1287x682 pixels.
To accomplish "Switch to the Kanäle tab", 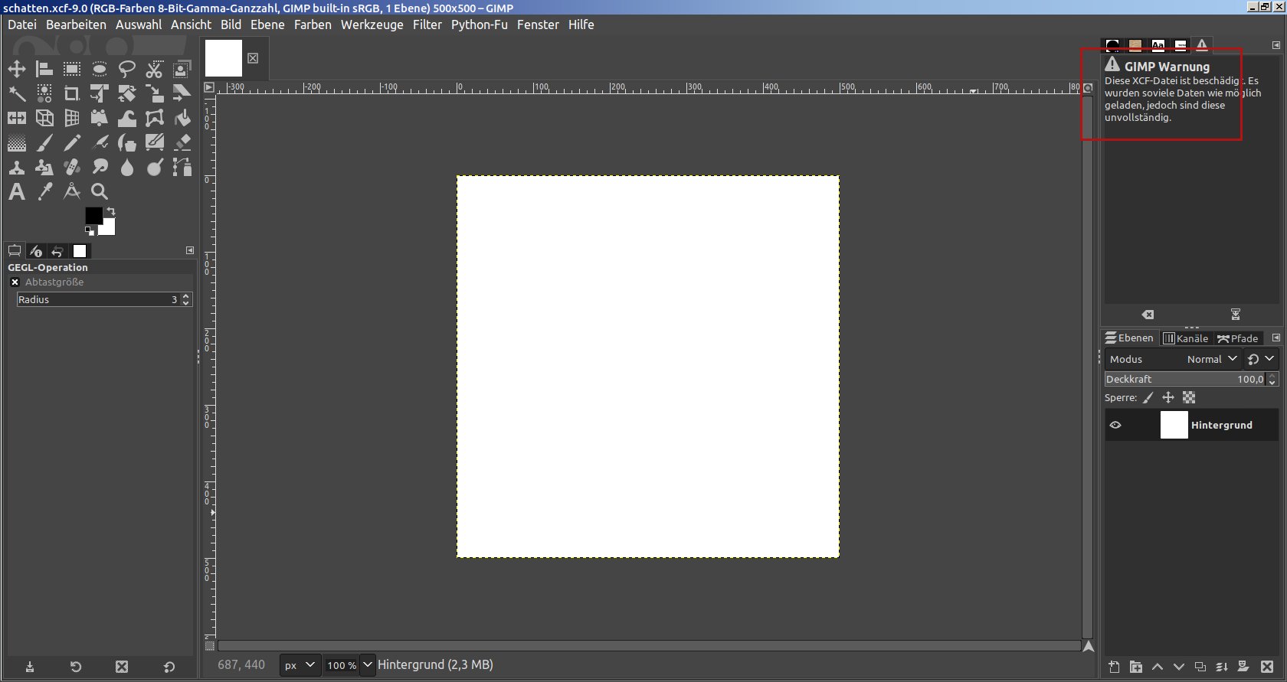I will tap(1185, 338).
